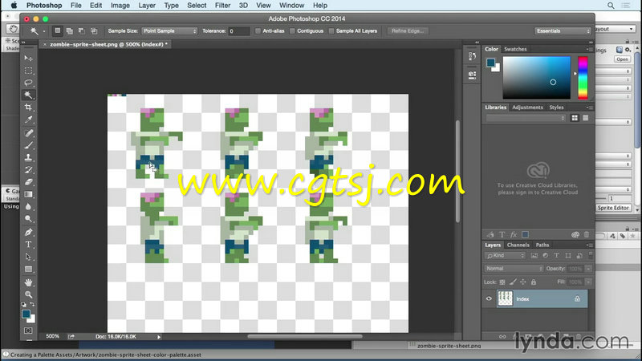
Task: Select the Dodge tool
Action: pos(28,219)
